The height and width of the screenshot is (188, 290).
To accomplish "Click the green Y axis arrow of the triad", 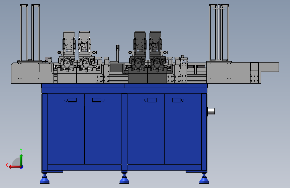I will click(x=21, y=160).
